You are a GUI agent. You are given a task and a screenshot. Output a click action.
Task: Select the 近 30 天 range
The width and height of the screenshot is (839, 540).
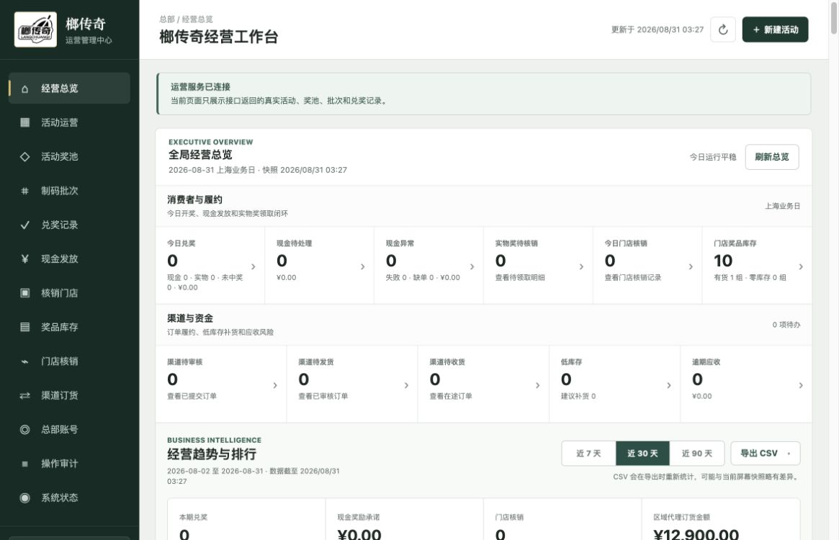[x=642, y=454]
